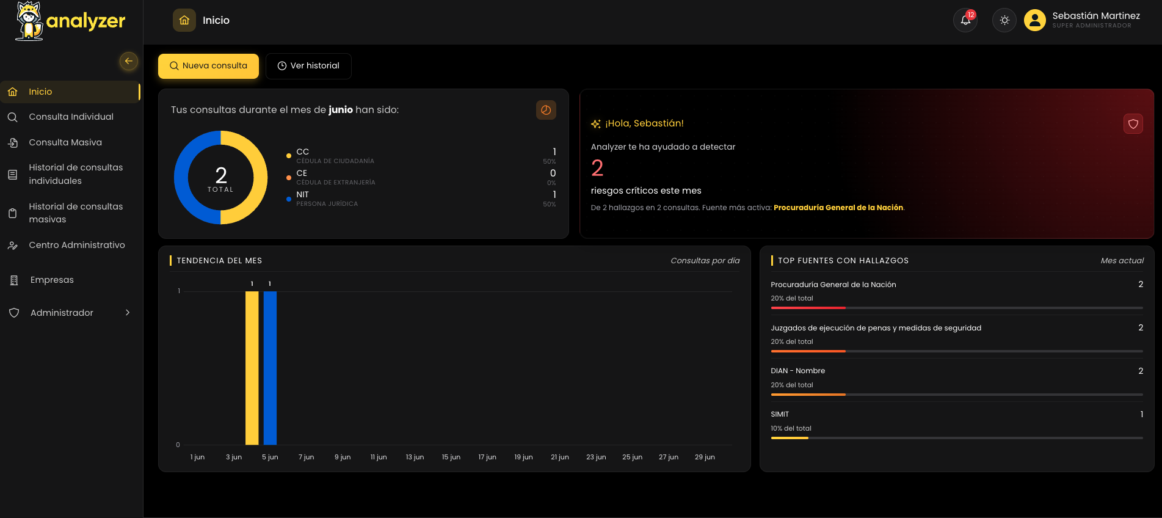The width and height of the screenshot is (1162, 518).
Task: Click the Centro Administrativo user icon
Action: click(12, 245)
